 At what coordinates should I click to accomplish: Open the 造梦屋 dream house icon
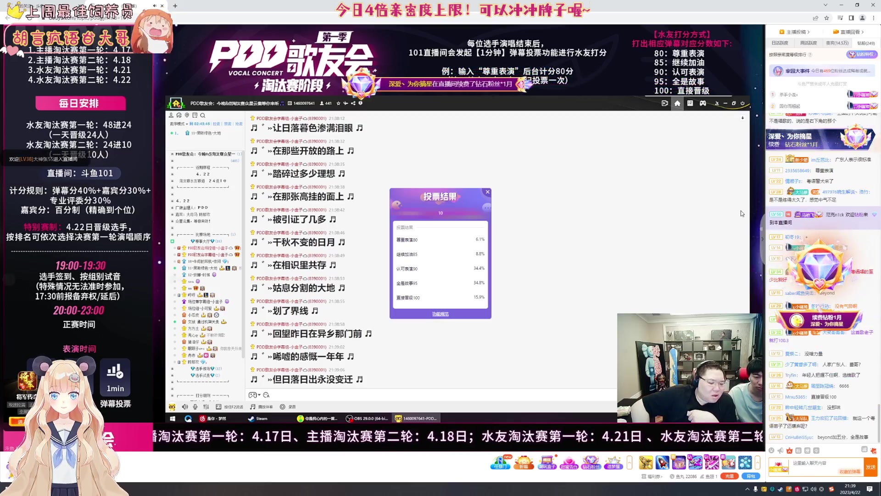(613, 462)
